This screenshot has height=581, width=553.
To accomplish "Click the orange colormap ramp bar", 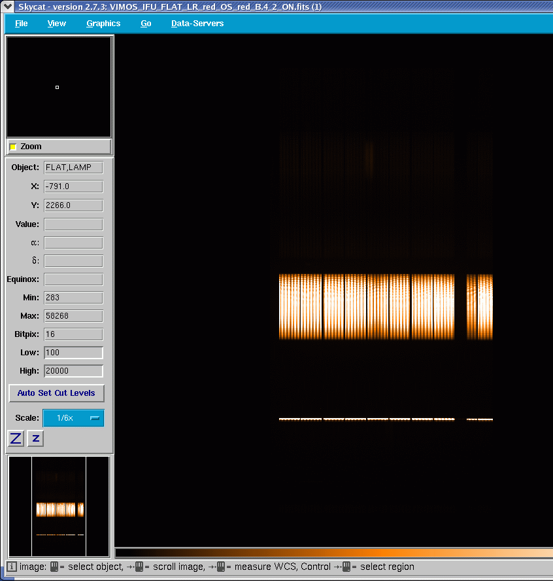I will (334, 554).
